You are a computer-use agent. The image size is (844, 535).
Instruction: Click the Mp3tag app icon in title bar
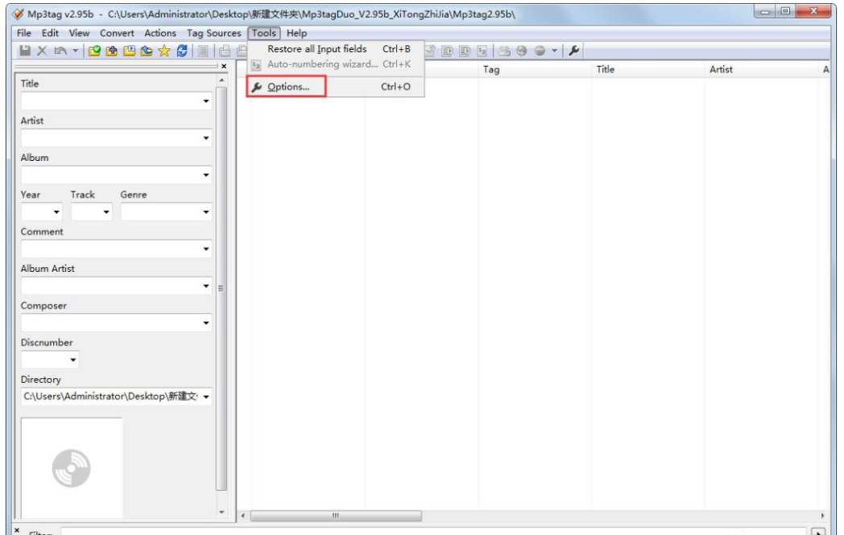point(18,14)
